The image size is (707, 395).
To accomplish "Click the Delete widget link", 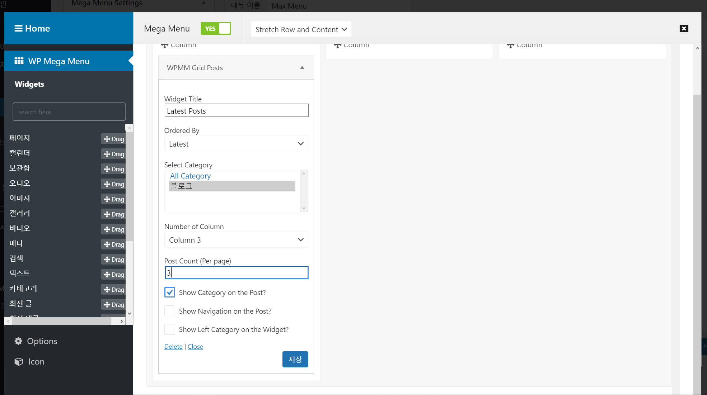I will point(173,346).
